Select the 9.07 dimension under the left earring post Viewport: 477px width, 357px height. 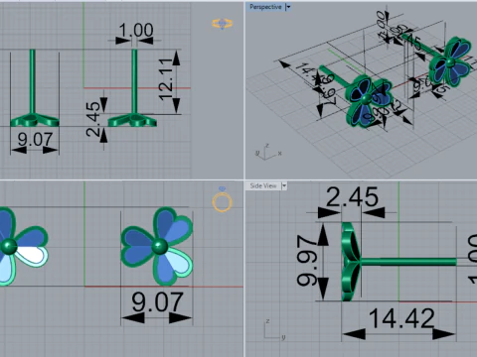pos(35,139)
